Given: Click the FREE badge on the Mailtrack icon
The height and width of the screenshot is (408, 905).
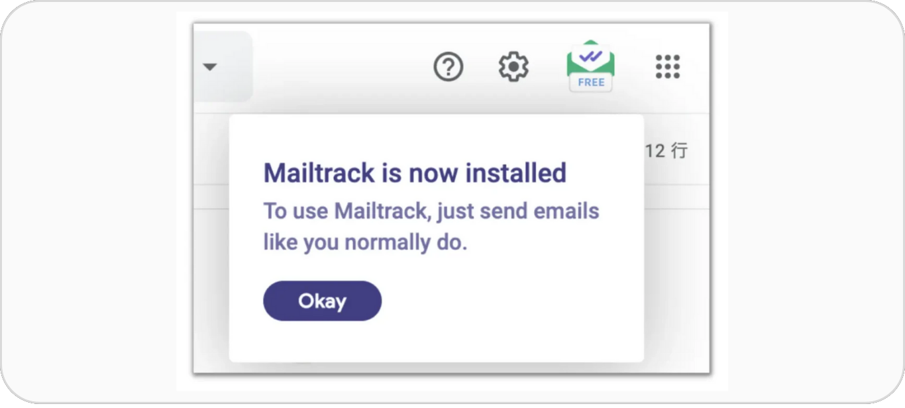Looking at the screenshot, I should [x=590, y=82].
